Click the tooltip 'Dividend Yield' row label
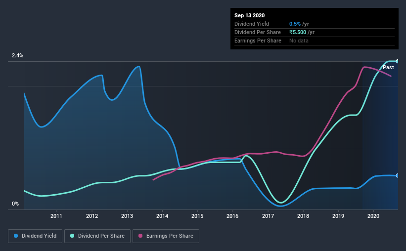This screenshot has width=406, height=251. point(252,24)
